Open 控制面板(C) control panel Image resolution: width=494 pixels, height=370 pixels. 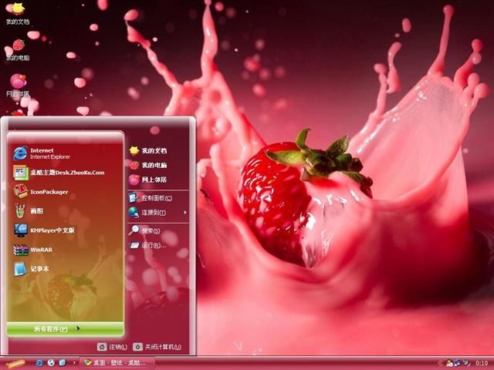[x=158, y=198]
